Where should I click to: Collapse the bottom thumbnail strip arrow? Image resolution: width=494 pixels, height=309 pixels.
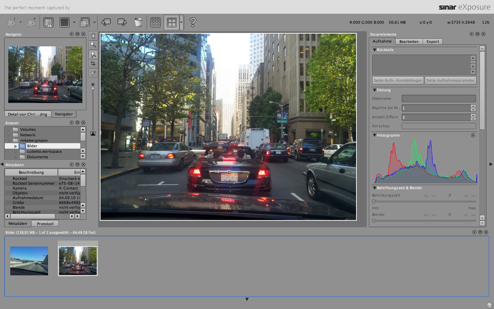click(x=247, y=299)
